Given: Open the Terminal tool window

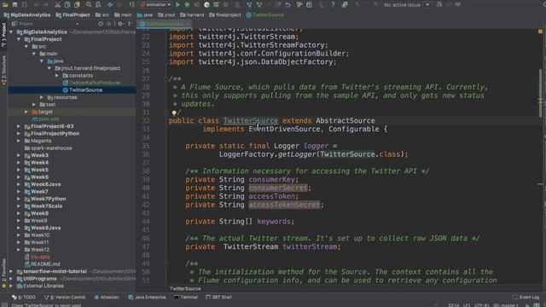Looking at the screenshot, I should point(186,298).
